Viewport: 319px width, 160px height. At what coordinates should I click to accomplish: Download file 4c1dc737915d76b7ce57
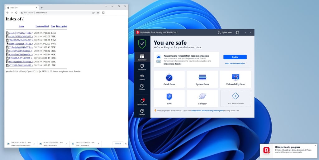pos(21,36)
